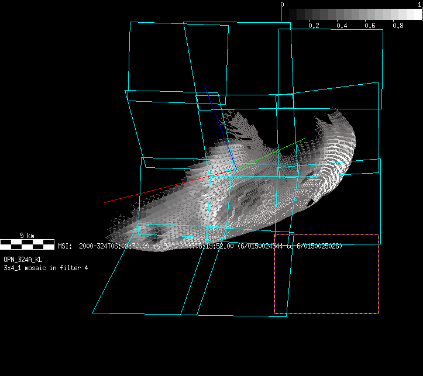Click the 0.2 tick label on colorbar

[x=314, y=26]
